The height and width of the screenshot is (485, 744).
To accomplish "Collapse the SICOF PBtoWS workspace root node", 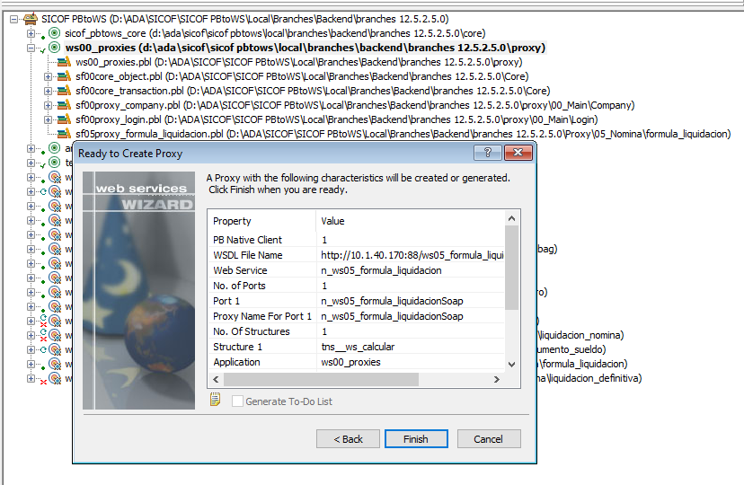I will point(14,20).
